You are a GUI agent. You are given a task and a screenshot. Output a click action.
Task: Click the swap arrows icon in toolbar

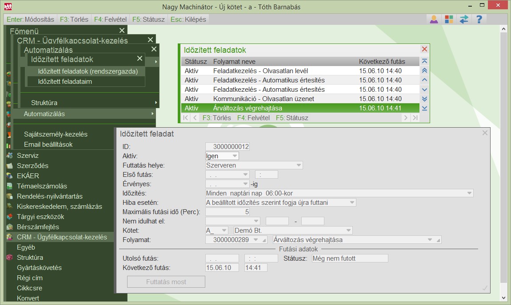[x=464, y=20]
